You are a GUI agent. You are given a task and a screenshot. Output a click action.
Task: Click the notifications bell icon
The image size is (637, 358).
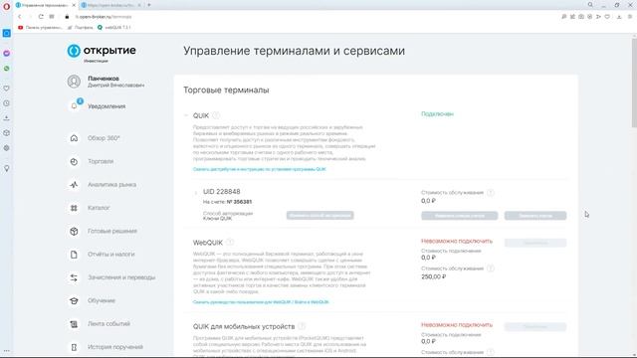point(74,106)
